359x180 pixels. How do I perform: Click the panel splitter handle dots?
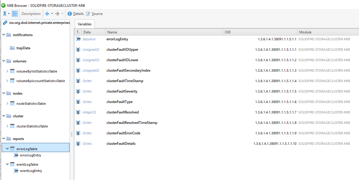pos(72,135)
